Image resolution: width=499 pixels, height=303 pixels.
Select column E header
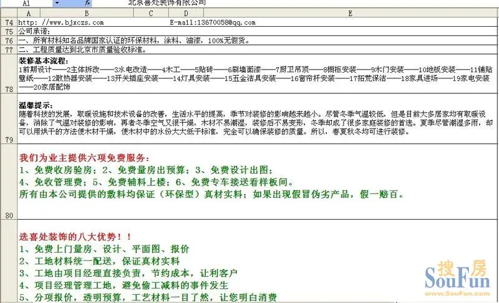tap(351, 13)
